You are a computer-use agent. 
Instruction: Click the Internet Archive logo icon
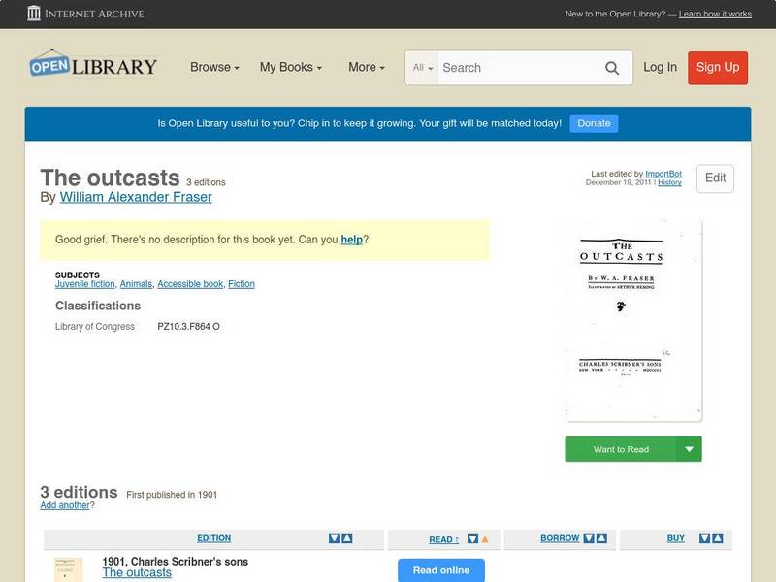(x=36, y=14)
